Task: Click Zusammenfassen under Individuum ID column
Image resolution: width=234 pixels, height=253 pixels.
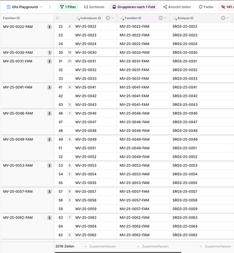Action: click(100, 246)
